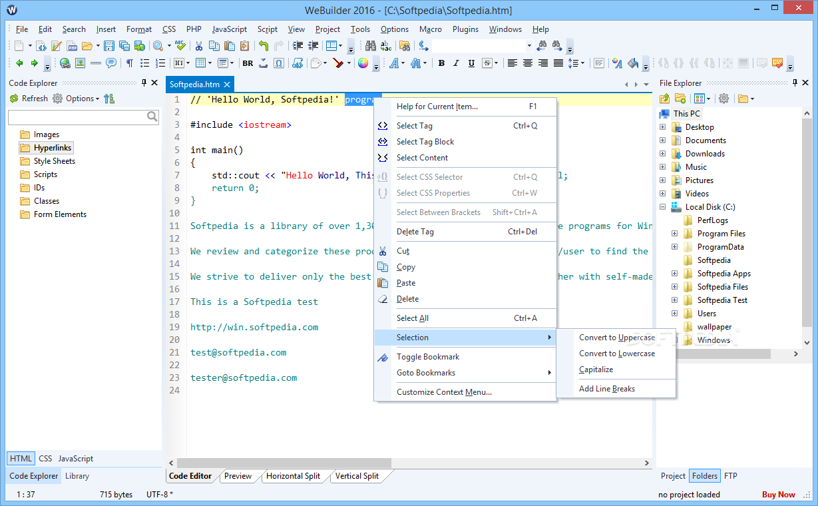Switch to the Preview tab

[238, 476]
